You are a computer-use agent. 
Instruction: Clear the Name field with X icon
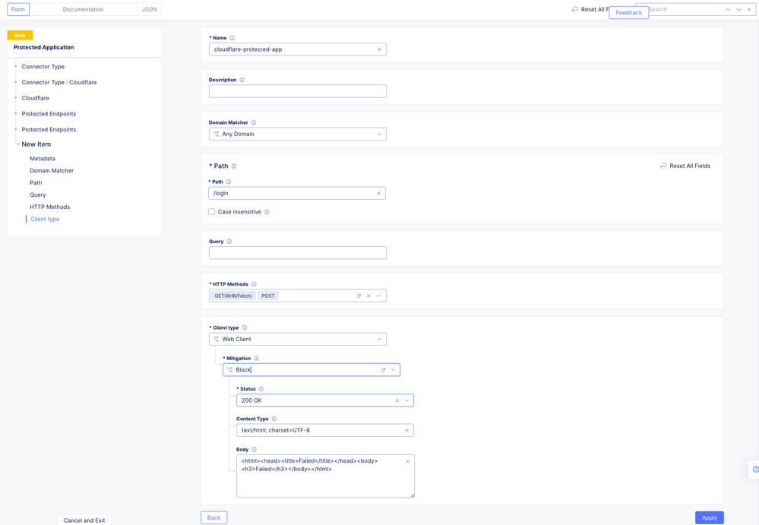point(379,49)
